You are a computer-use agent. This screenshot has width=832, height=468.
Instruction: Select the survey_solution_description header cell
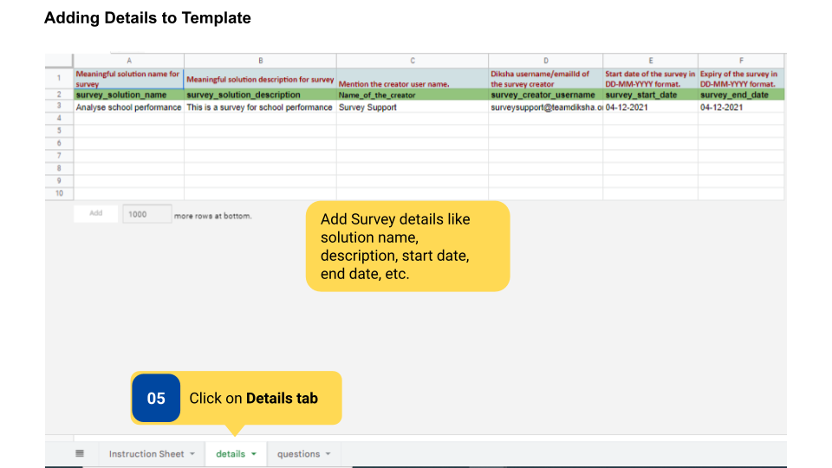(260, 94)
